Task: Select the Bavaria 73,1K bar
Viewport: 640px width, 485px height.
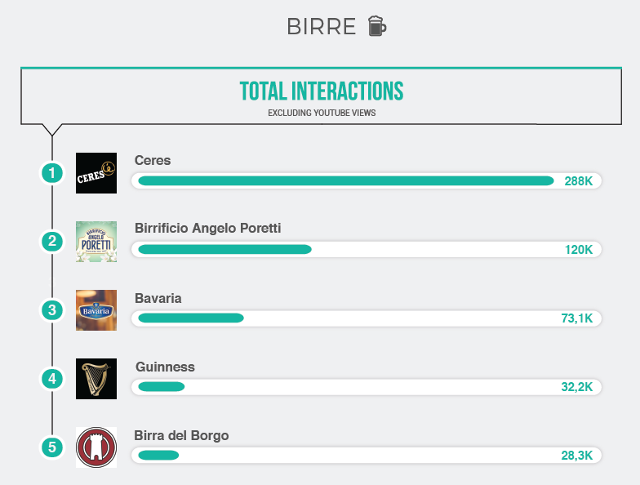Action: (x=366, y=318)
